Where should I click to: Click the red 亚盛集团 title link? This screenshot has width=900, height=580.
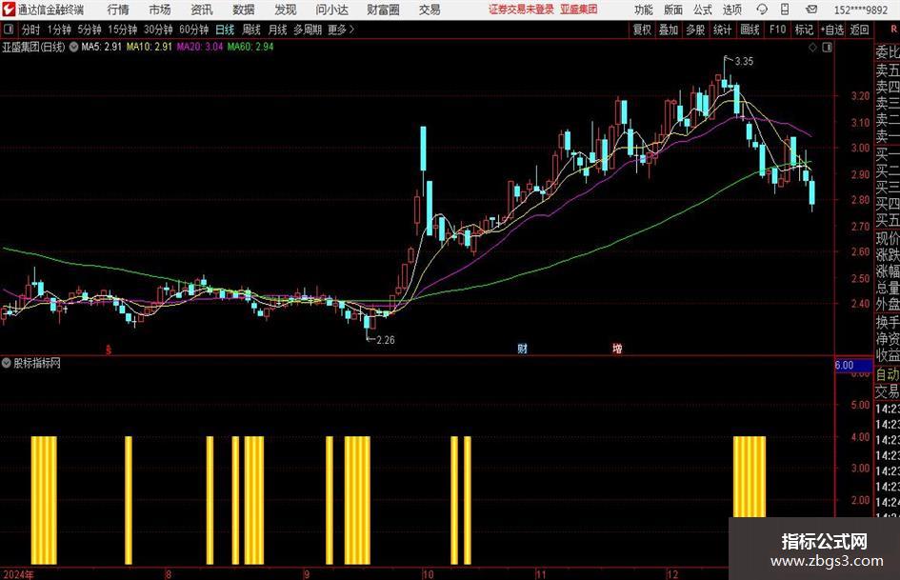click(579, 10)
